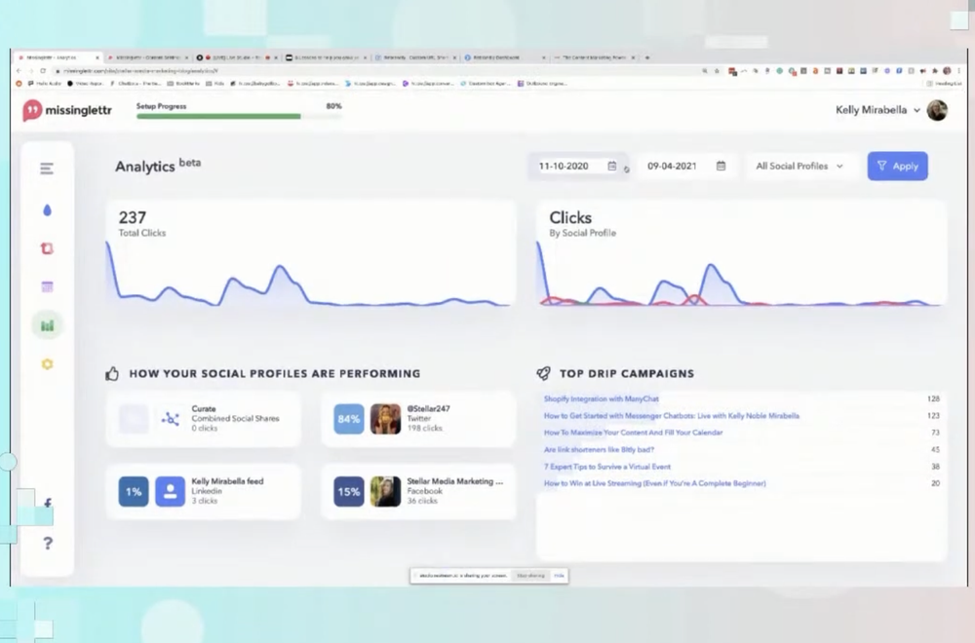Open the yellow settings gear sidebar icon
975x643 pixels.
pyautogui.click(x=47, y=364)
